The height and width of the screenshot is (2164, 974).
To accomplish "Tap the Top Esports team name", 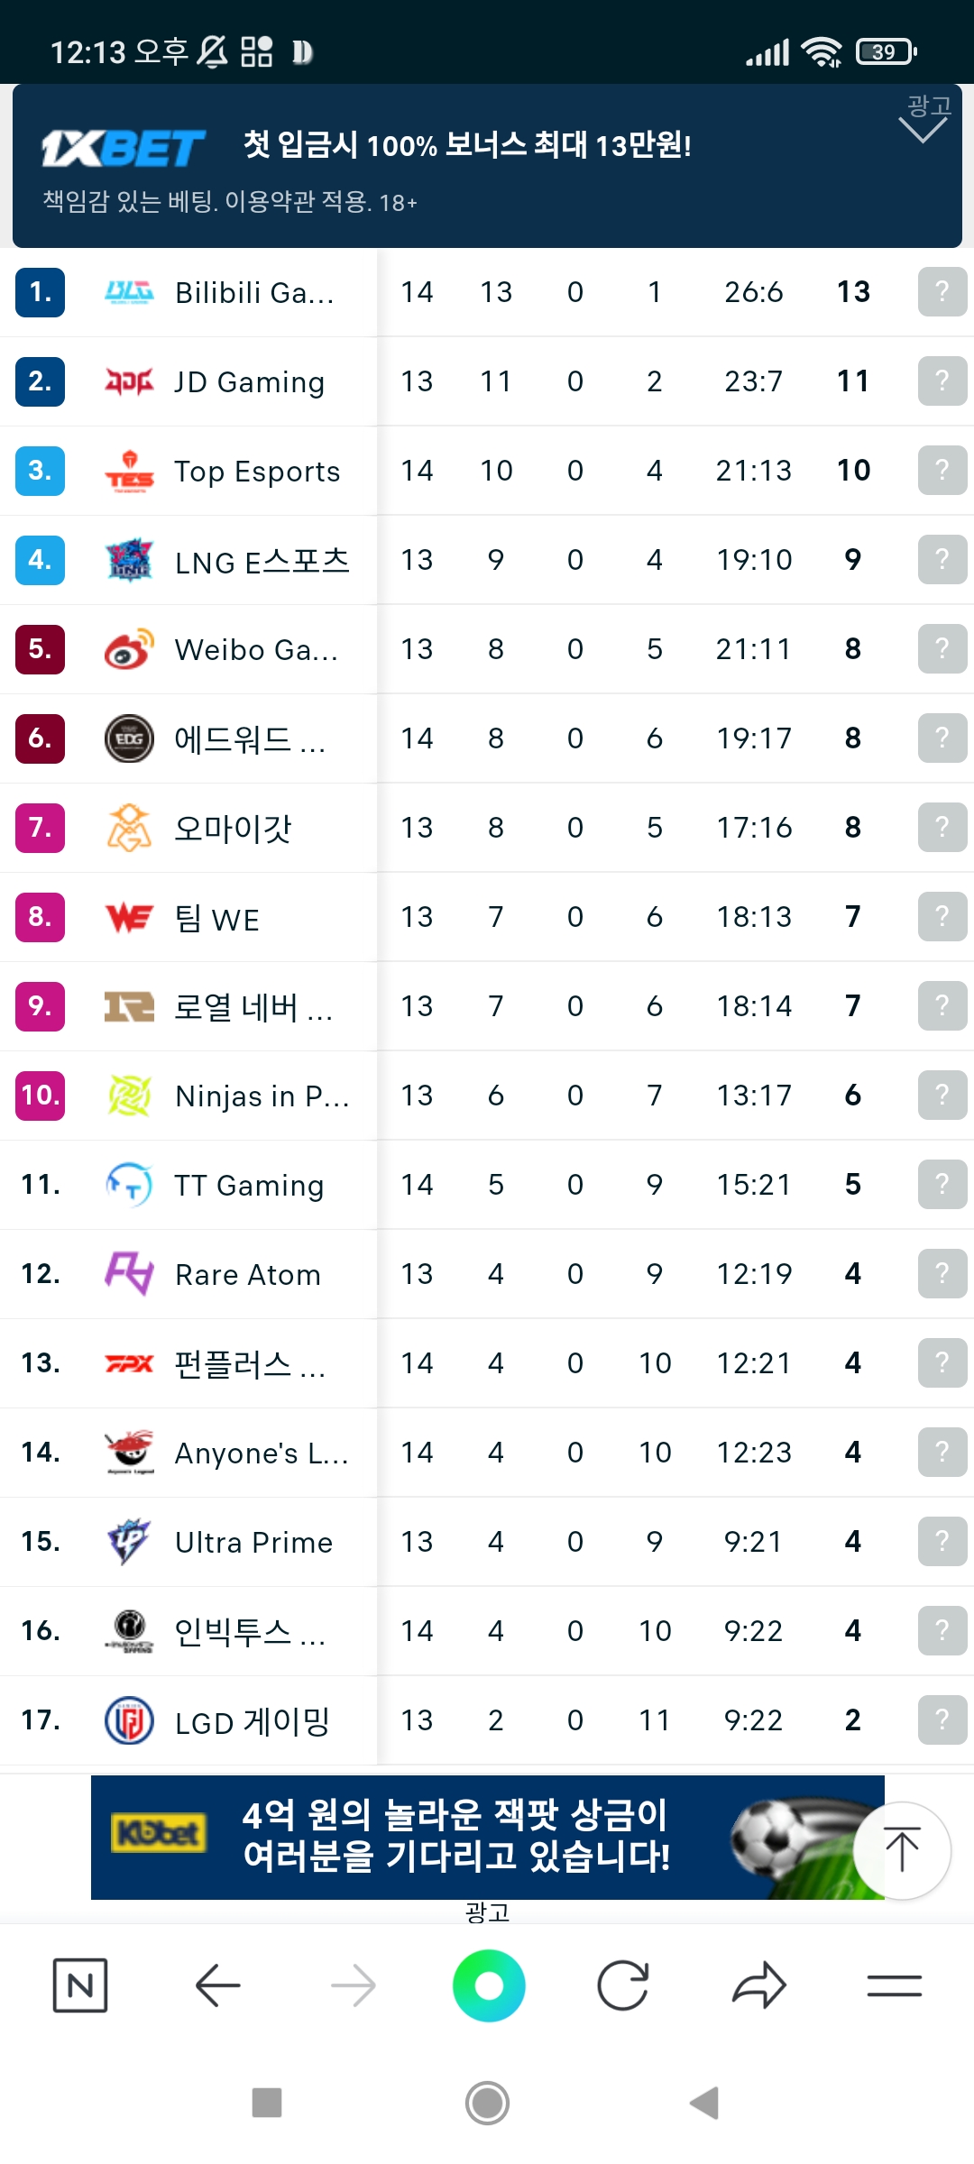I will coord(257,472).
